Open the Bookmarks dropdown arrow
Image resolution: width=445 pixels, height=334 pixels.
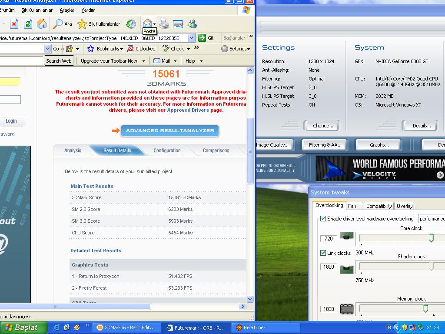(x=122, y=49)
